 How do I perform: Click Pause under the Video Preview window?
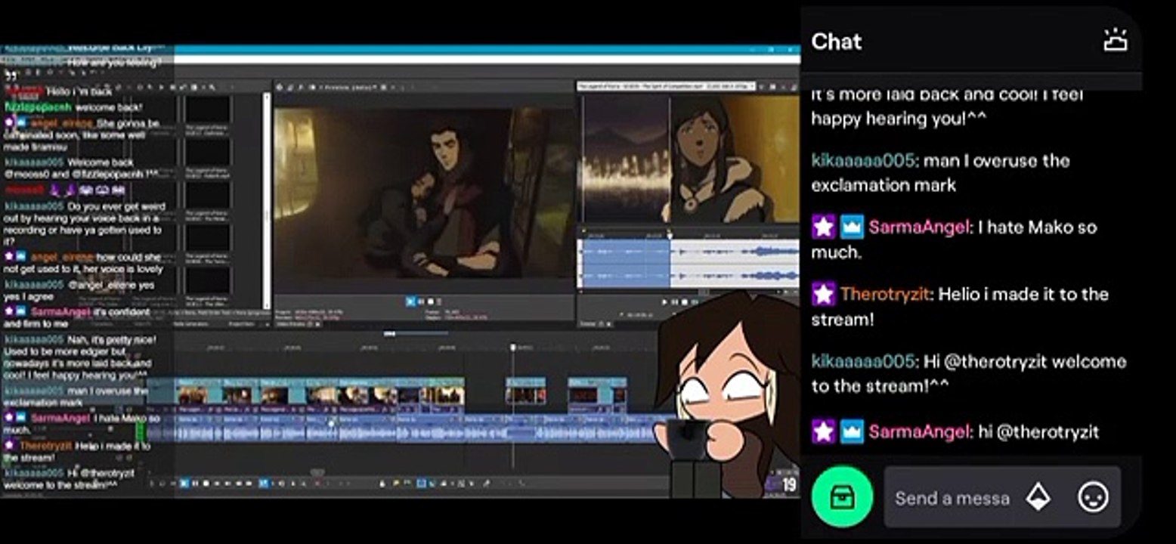[x=421, y=301]
